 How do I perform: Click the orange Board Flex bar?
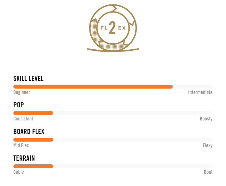[33, 140]
